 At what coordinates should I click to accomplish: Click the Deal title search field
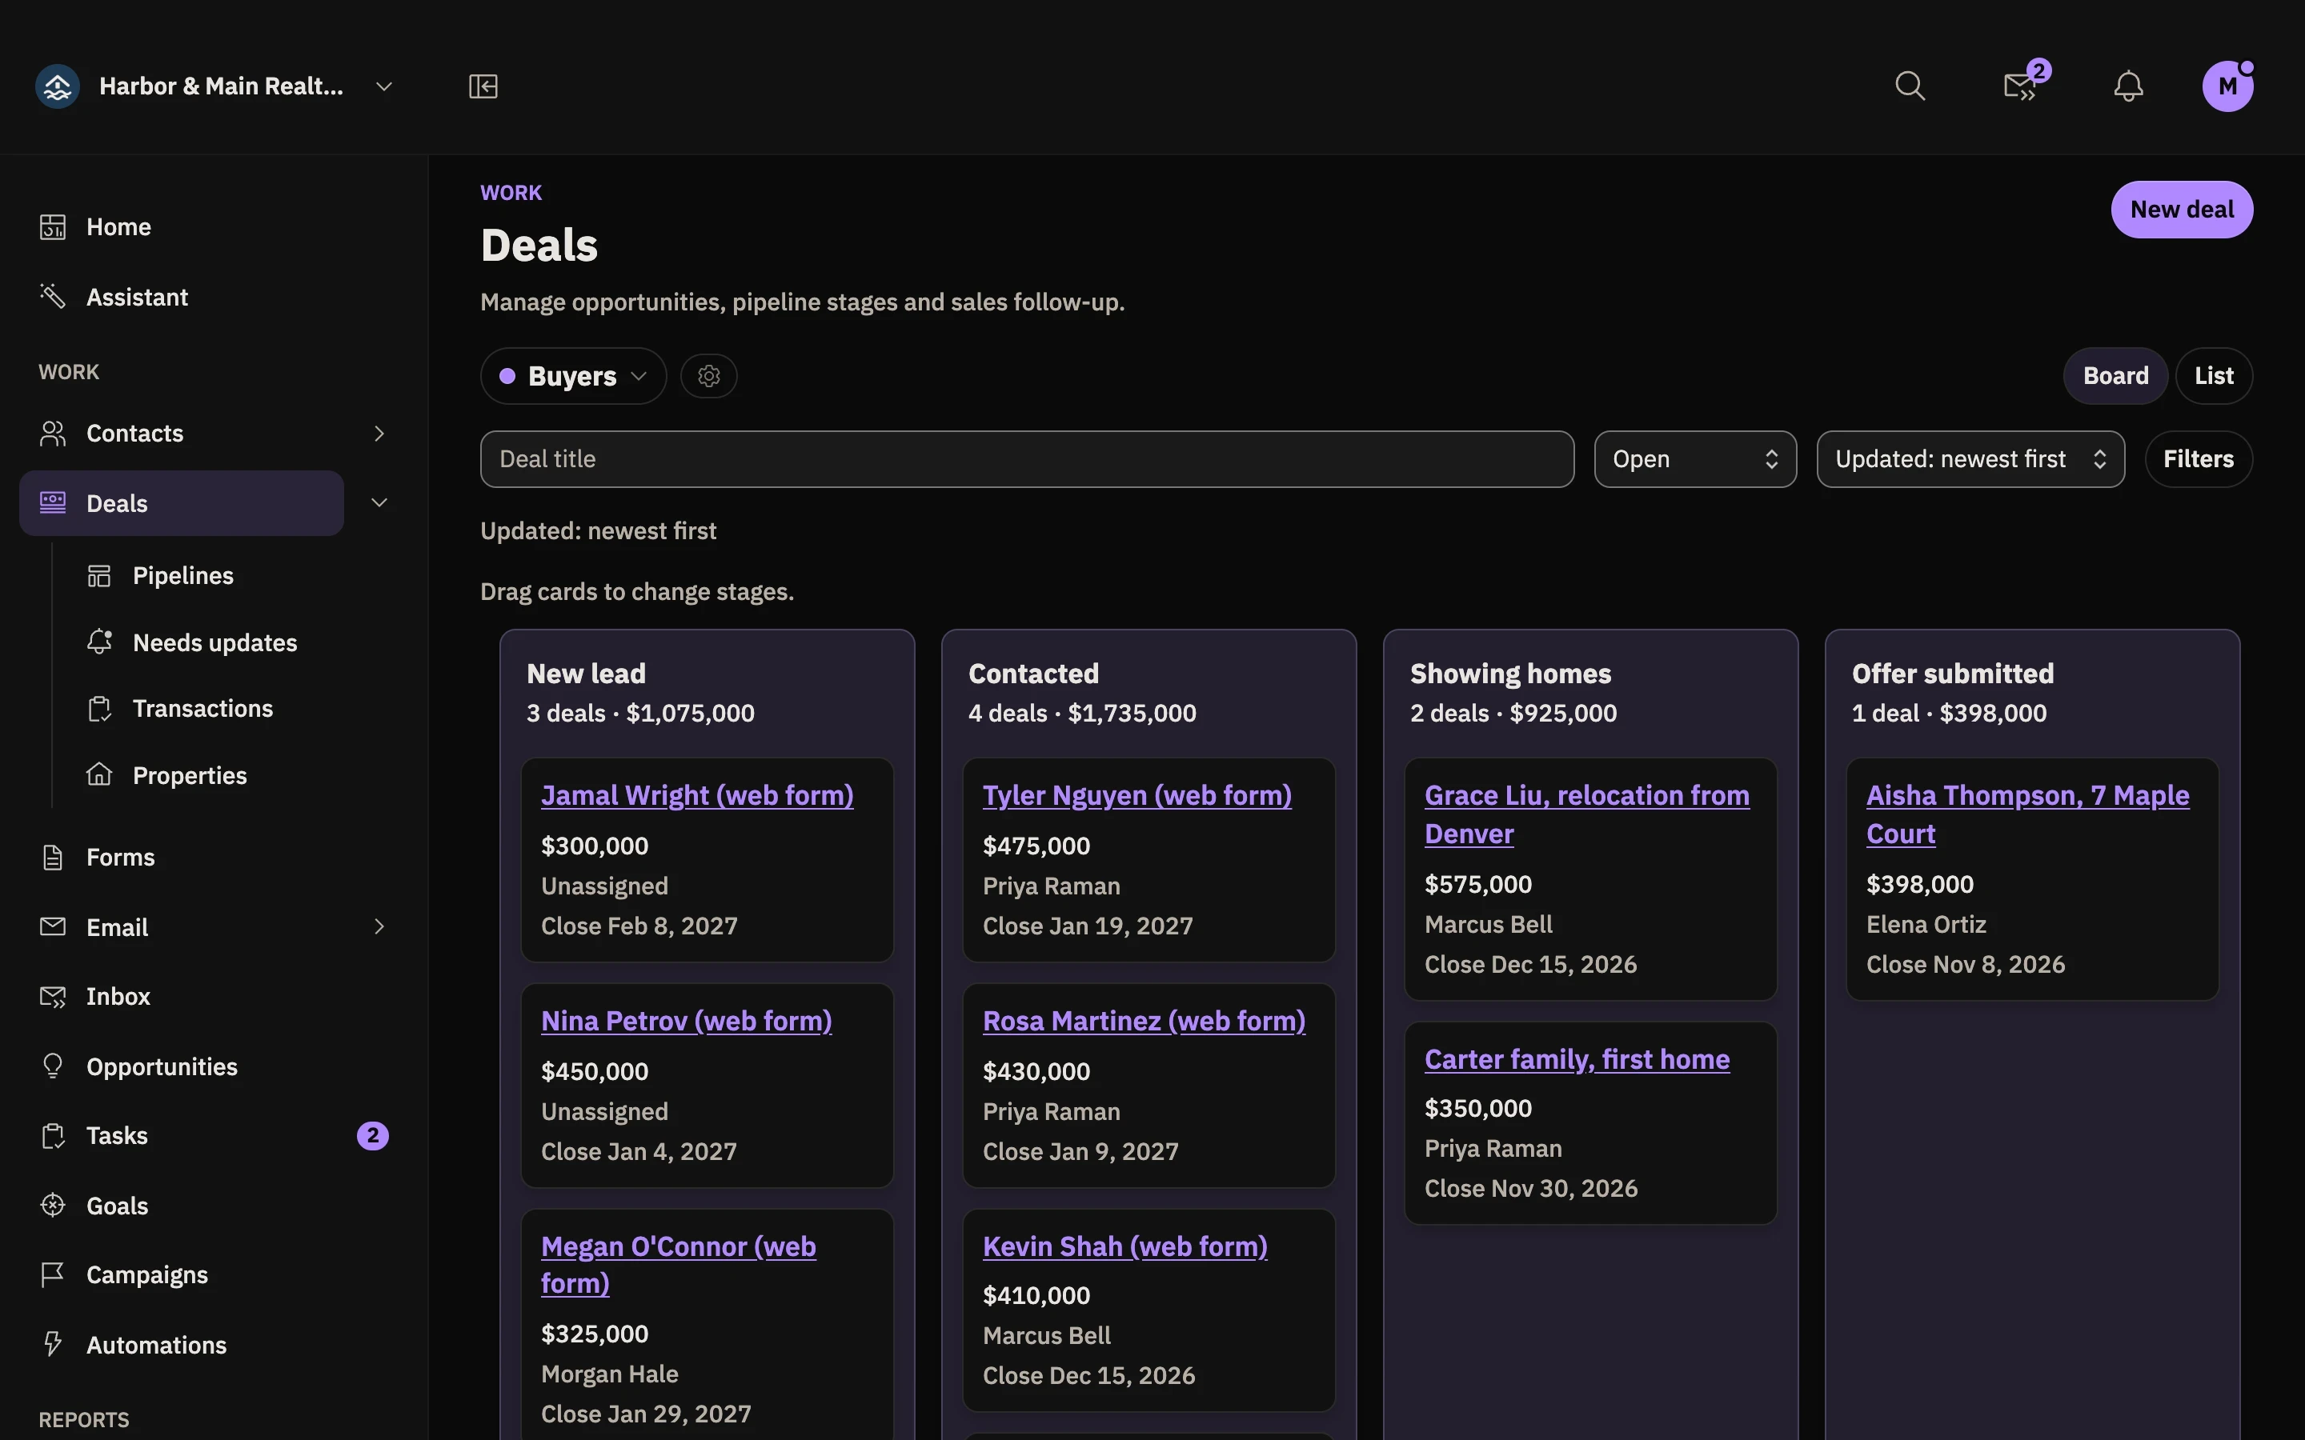(1027, 459)
